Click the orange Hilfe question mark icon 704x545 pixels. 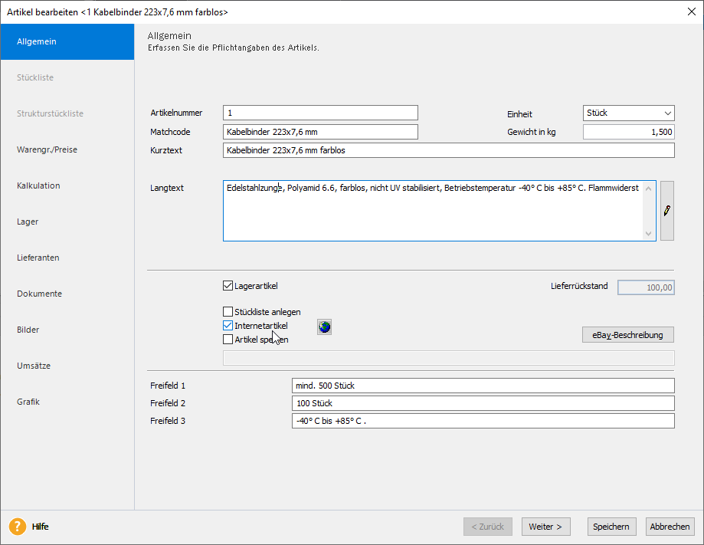[18, 527]
